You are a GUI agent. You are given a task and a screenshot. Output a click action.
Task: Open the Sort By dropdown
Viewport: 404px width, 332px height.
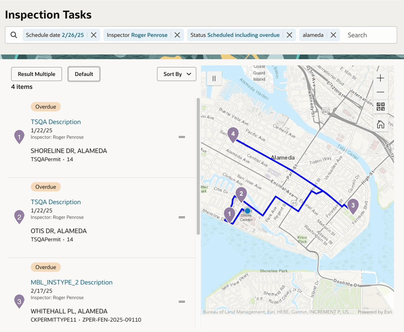[177, 74]
